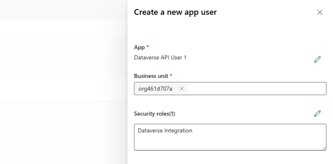Click inside the Business unit input field
This screenshot has height=164, width=333.
(230, 89)
